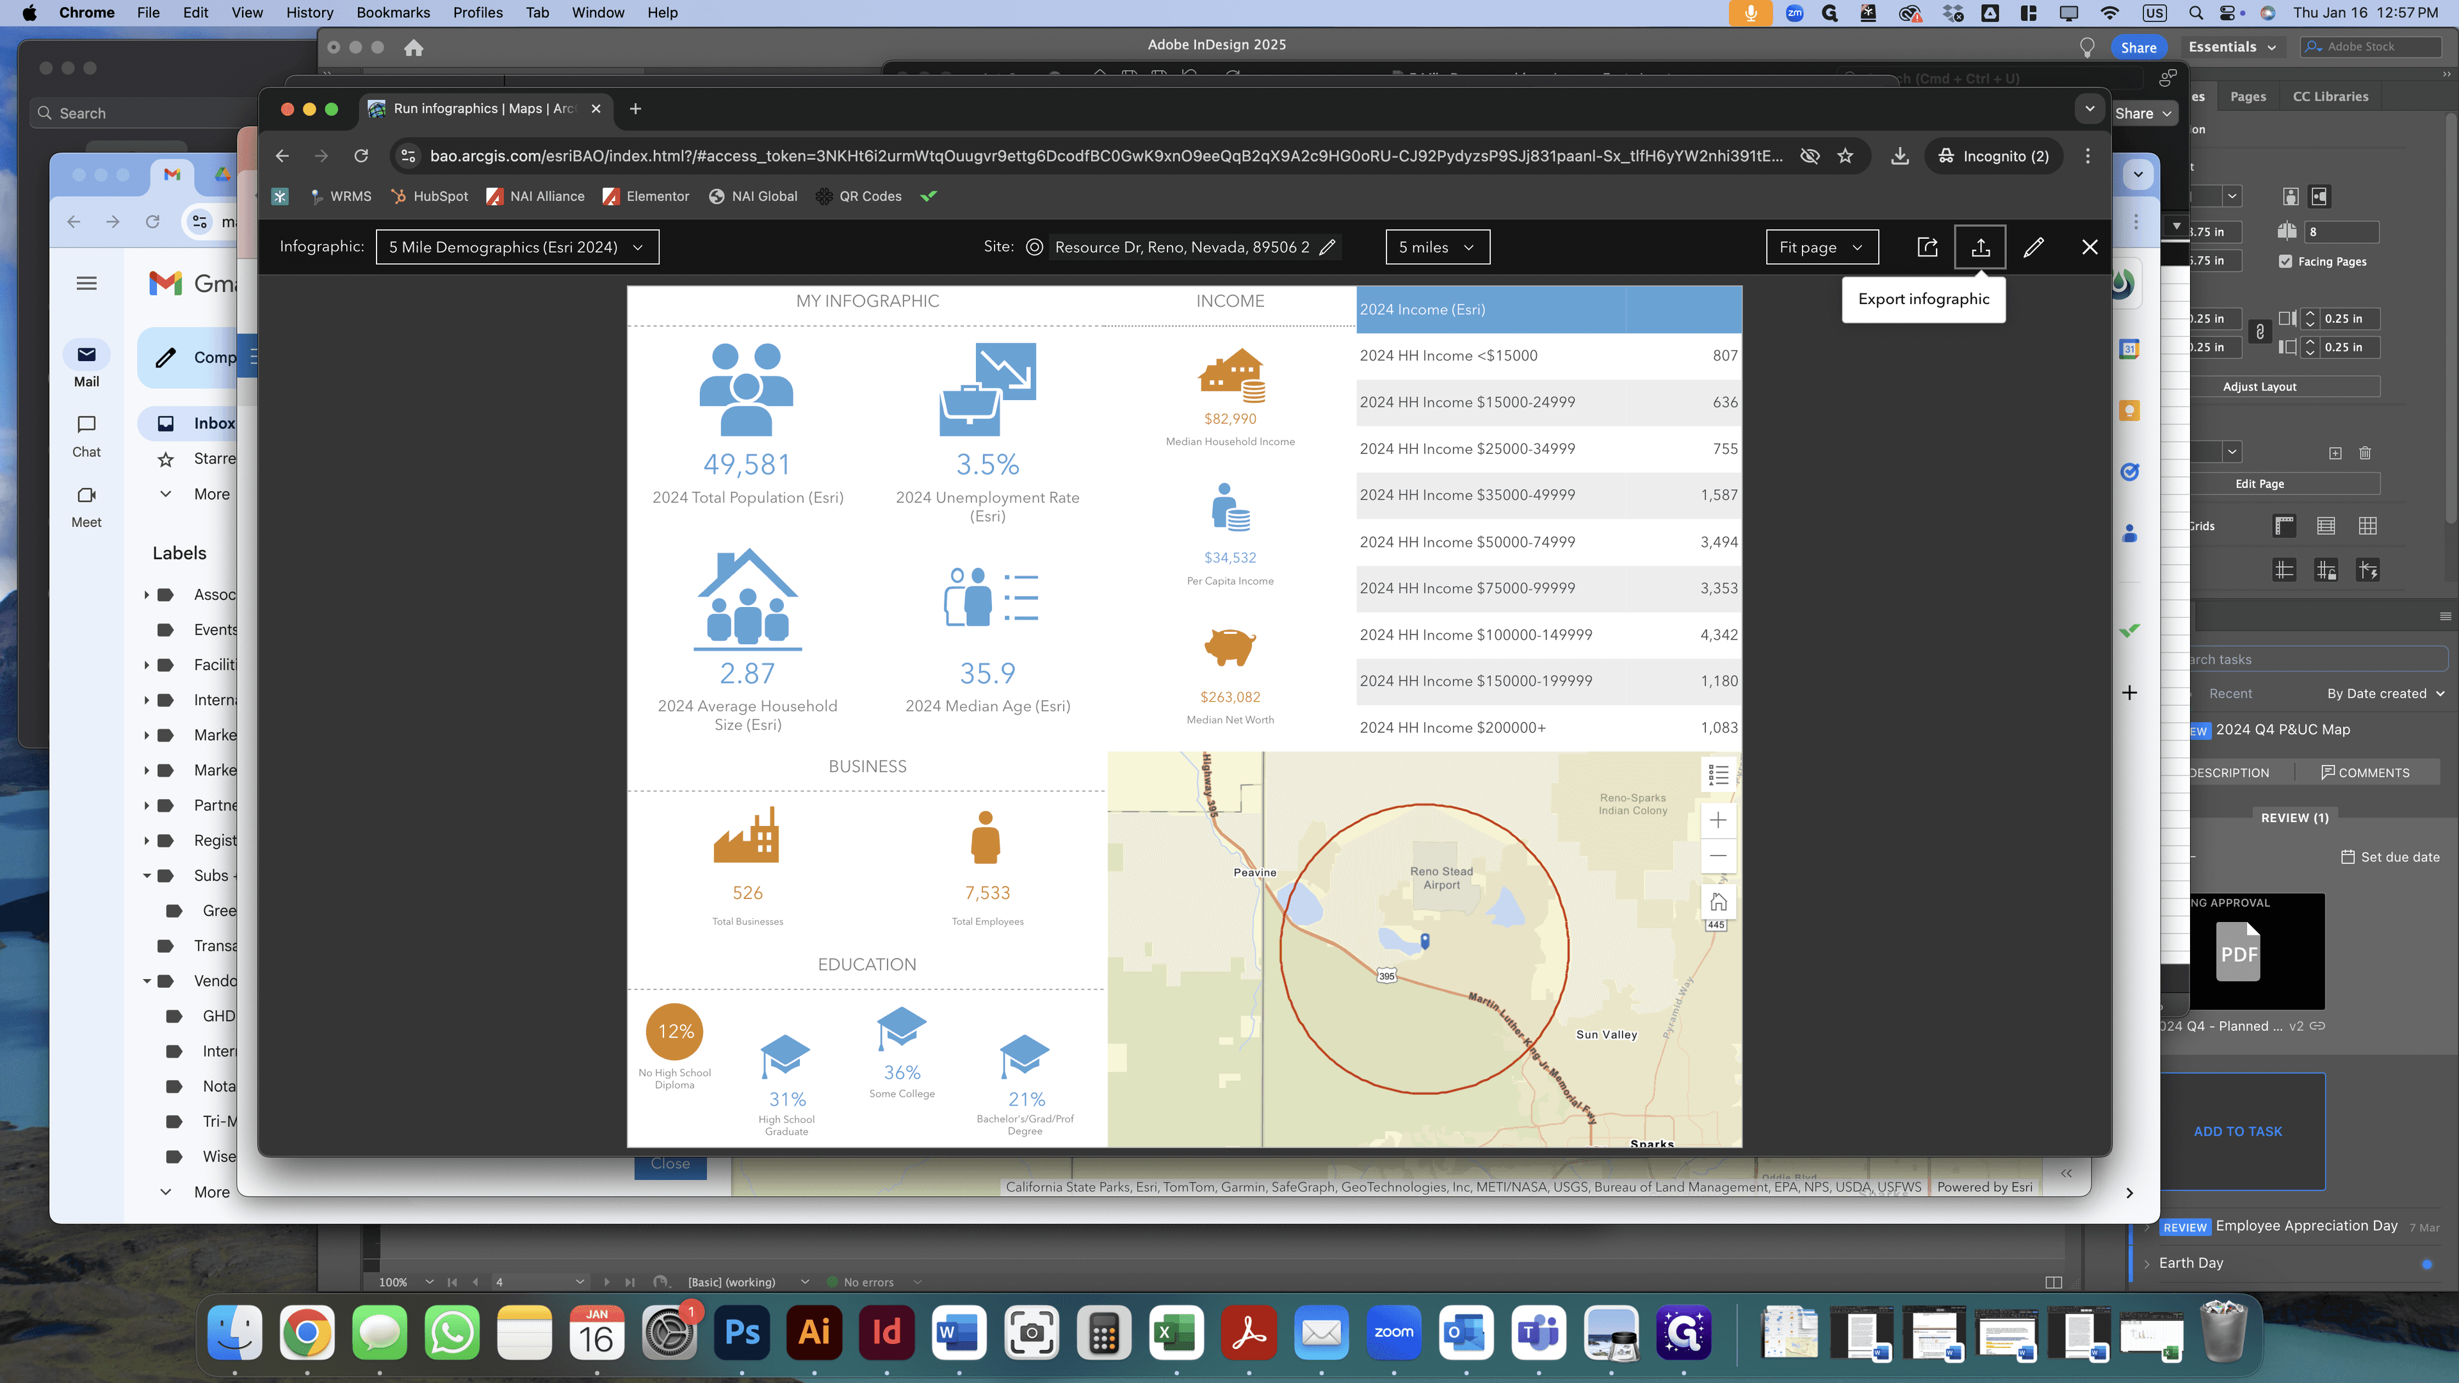Click the NAI Global bookmark
Image resolution: width=2459 pixels, height=1383 pixels.
(753, 196)
